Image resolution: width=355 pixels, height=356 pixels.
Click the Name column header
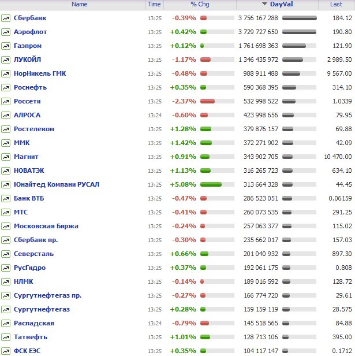point(80,4)
